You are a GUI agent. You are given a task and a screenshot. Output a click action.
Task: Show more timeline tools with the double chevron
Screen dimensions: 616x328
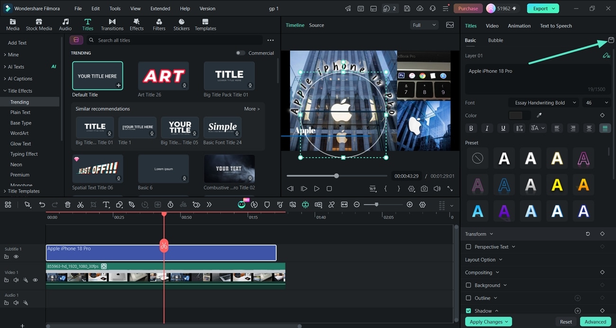tap(209, 204)
